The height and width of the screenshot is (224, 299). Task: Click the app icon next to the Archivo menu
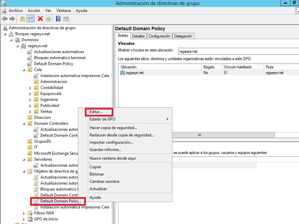[x=4, y=11]
